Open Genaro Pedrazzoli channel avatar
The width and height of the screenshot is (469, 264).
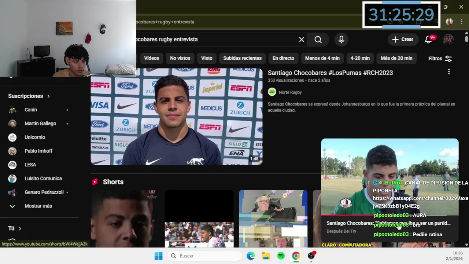tap(12, 192)
